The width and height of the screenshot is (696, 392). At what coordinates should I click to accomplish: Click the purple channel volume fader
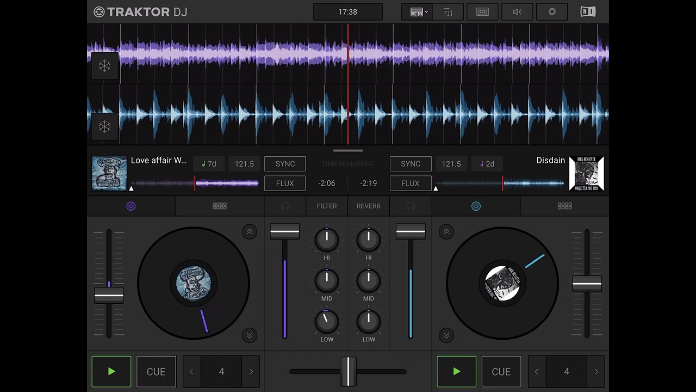[x=284, y=231]
